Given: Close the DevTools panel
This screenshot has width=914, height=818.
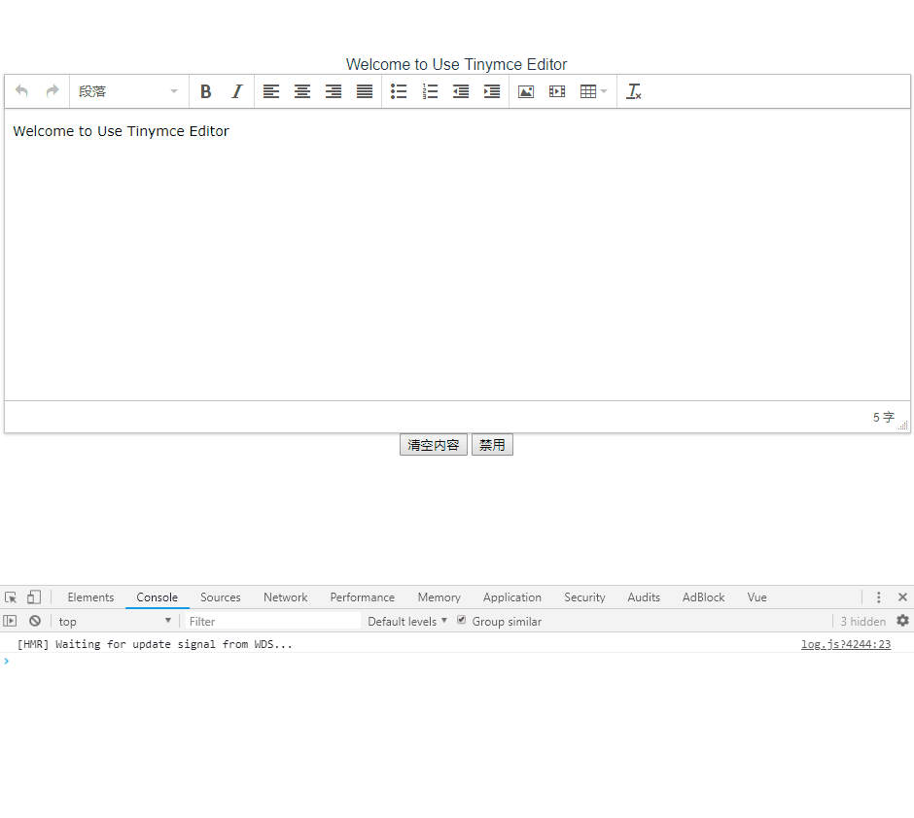Looking at the screenshot, I should click(x=902, y=597).
